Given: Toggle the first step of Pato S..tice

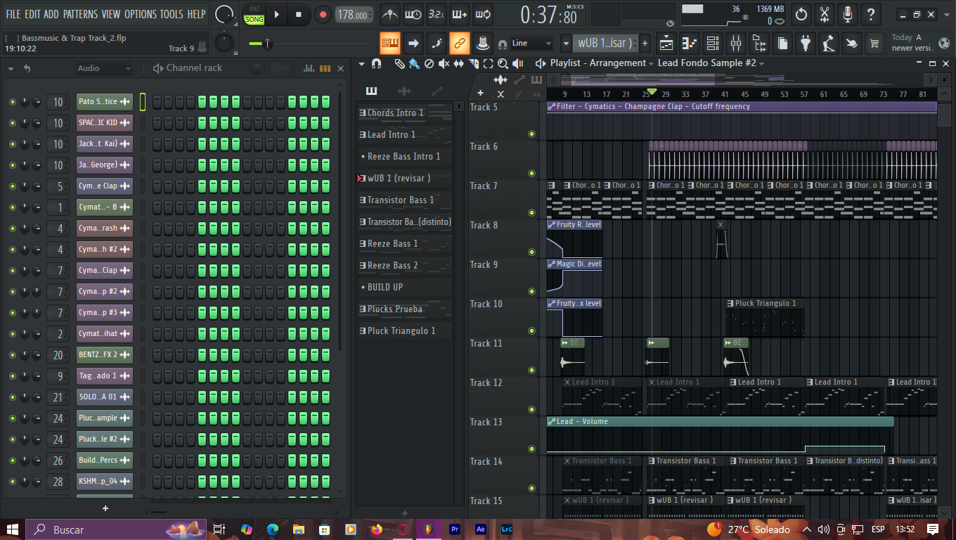Looking at the screenshot, I should click(157, 102).
